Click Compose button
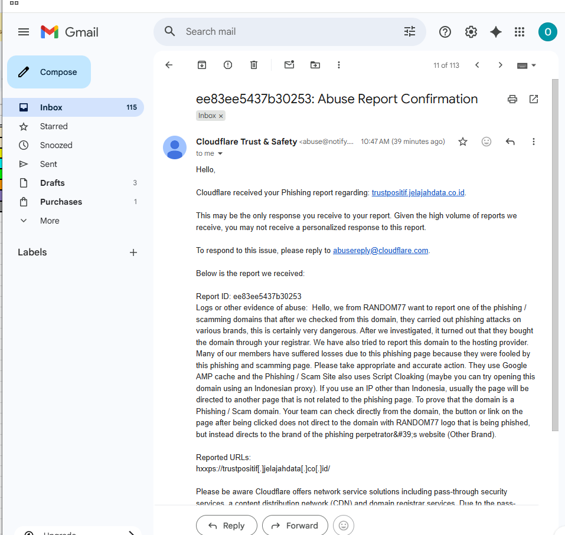 click(x=49, y=72)
